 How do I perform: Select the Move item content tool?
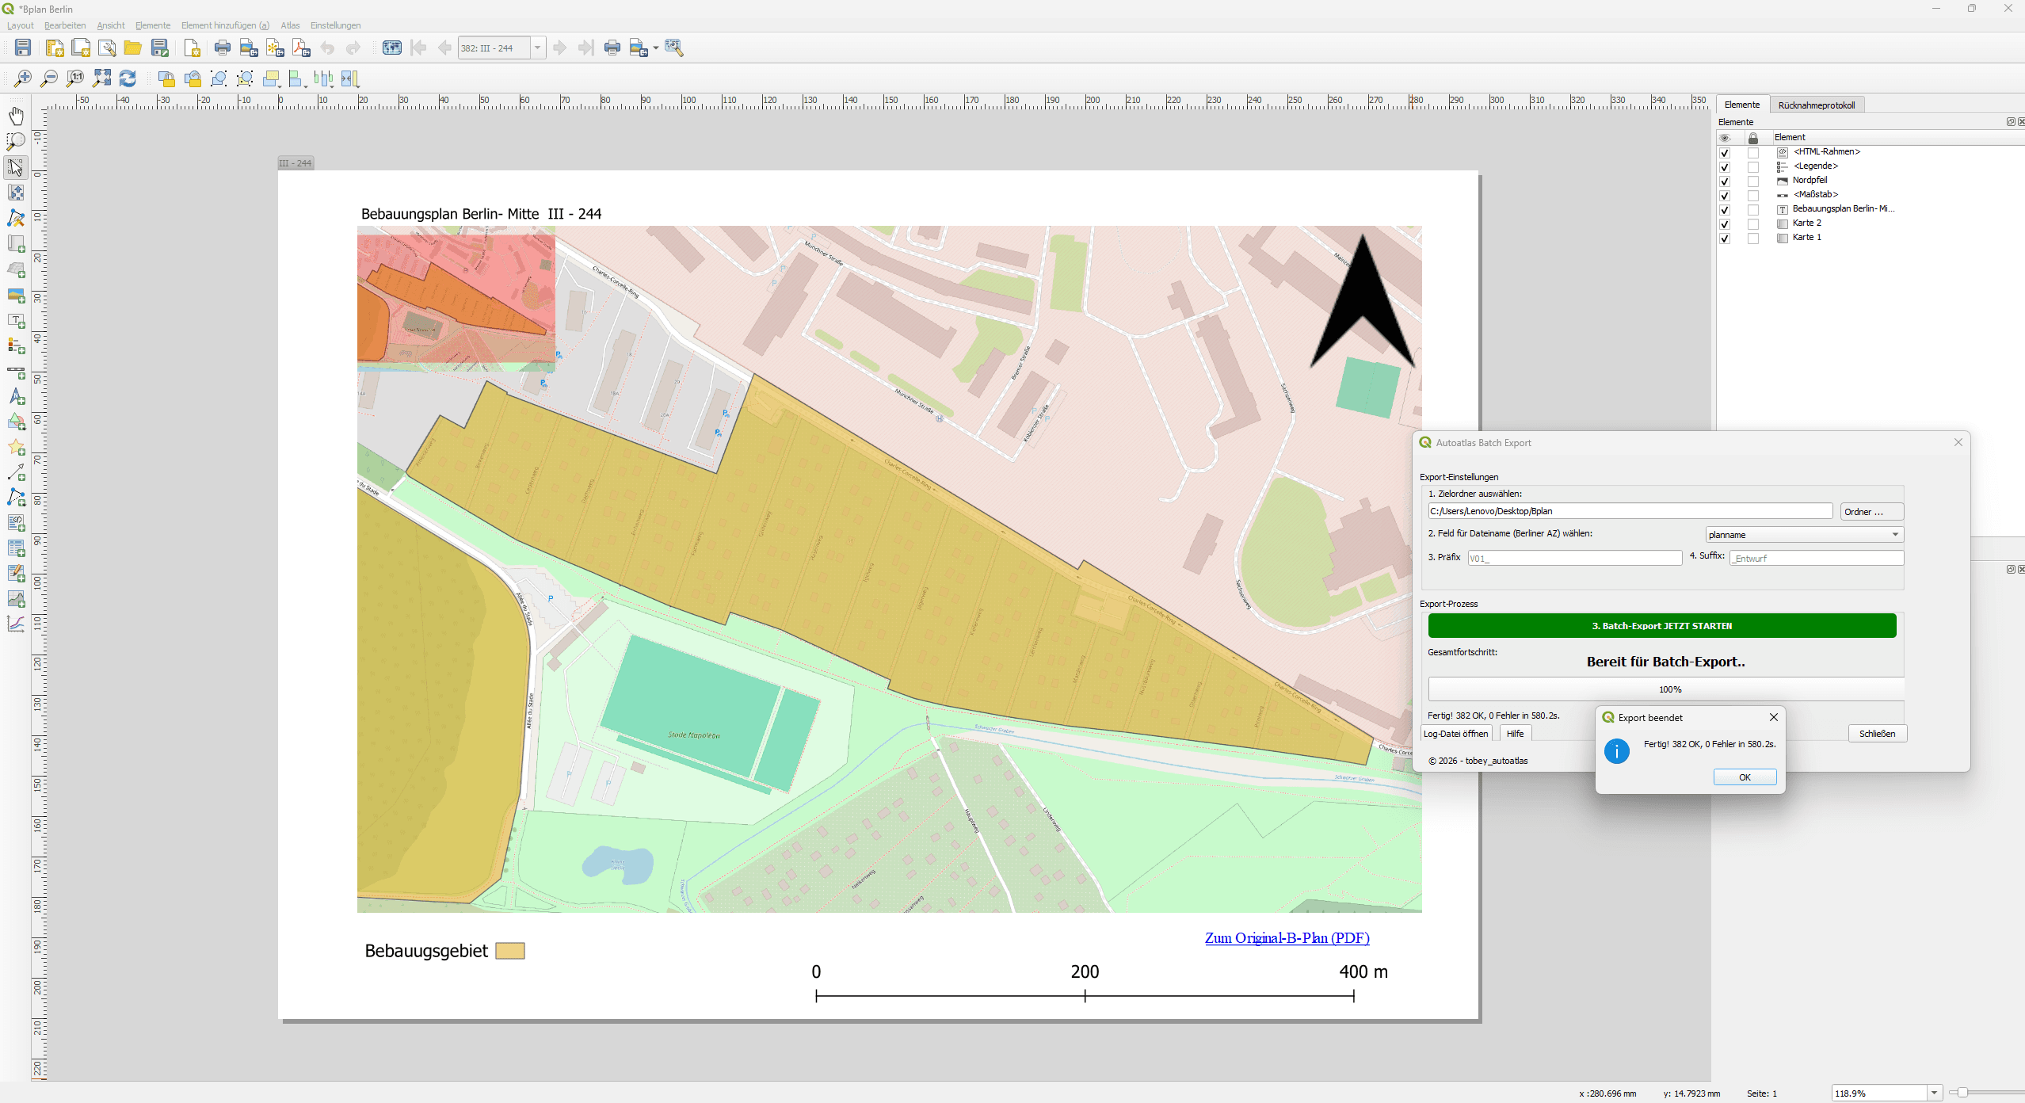pos(16,193)
